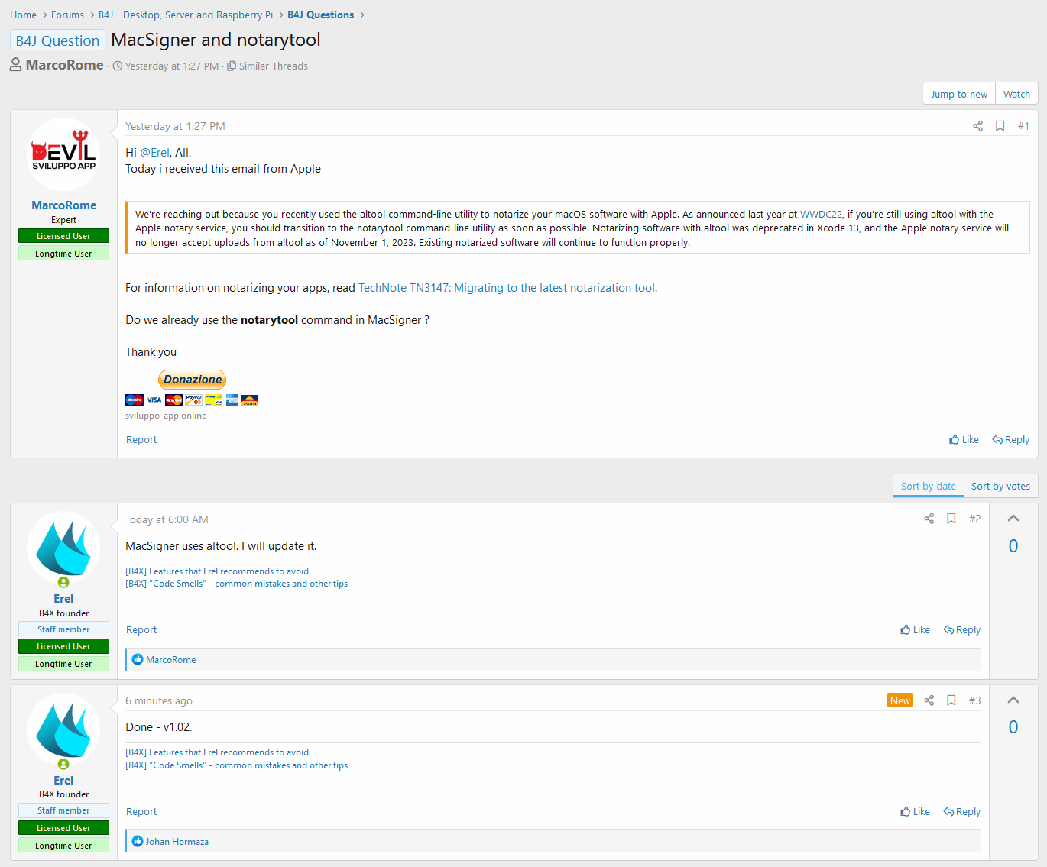Click Staff member badge on post #2

pos(63,629)
